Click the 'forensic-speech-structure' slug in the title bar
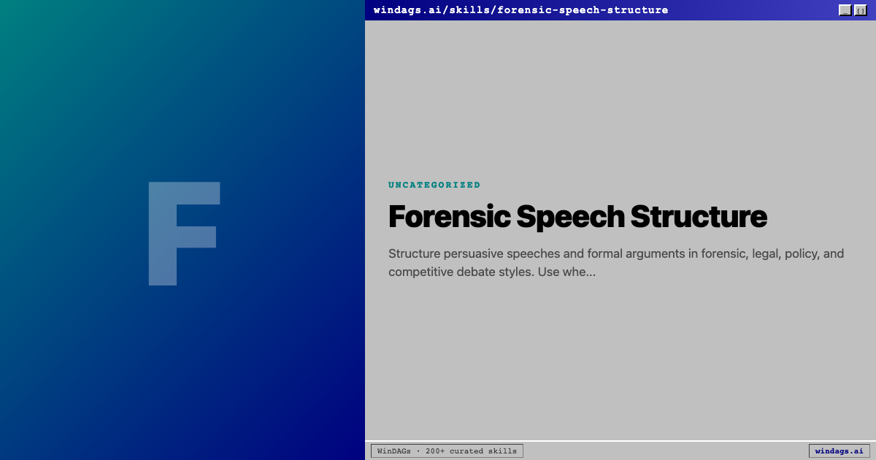The image size is (876, 460). click(x=583, y=10)
